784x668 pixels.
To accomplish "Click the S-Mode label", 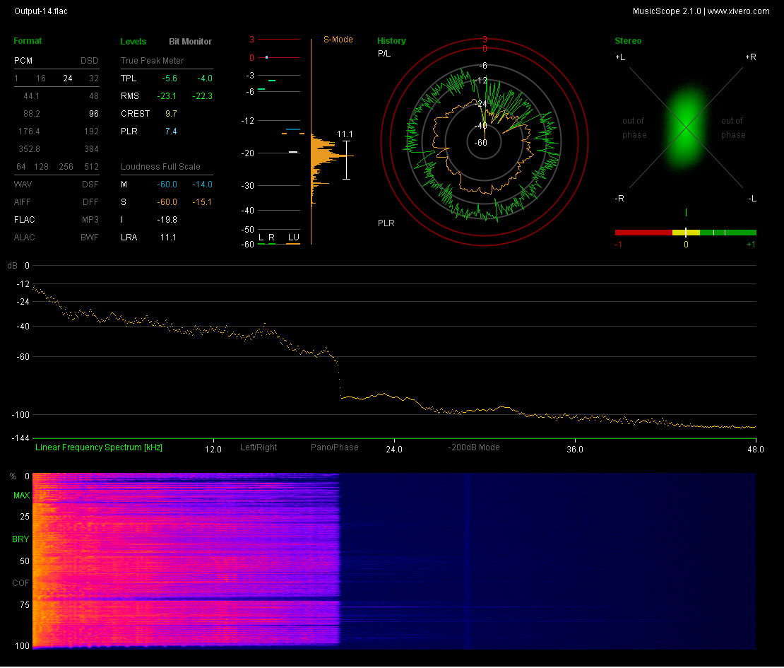I will (338, 40).
